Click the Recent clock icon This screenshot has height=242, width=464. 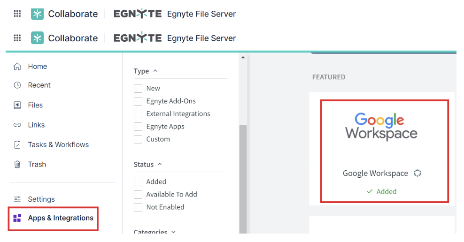17,85
